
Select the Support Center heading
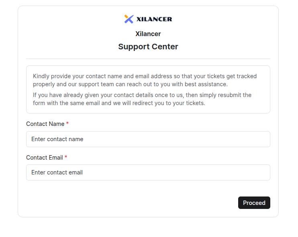(x=148, y=47)
